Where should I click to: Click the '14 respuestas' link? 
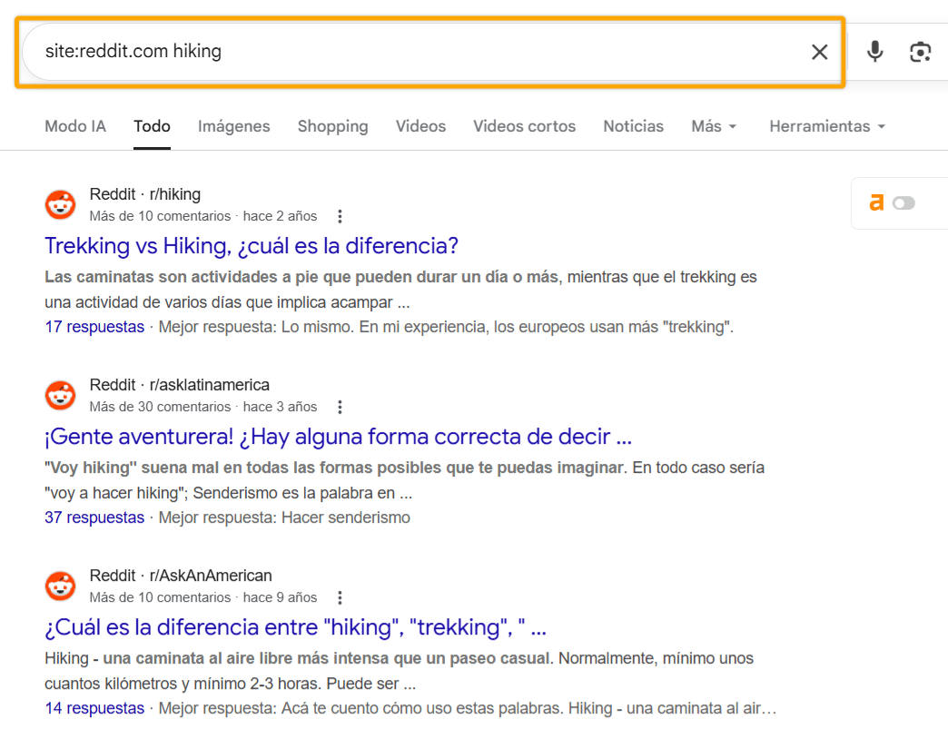(x=94, y=708)
